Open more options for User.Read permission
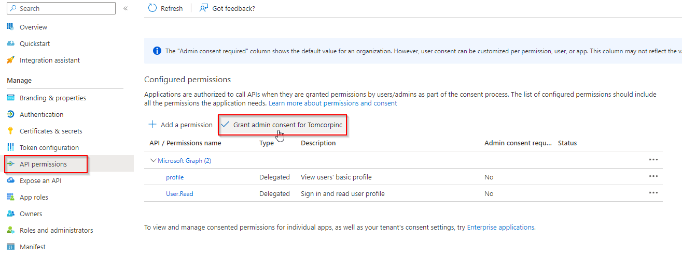Image resolution: width=682 pixels, height=257 pixels. tap(653, 193)
